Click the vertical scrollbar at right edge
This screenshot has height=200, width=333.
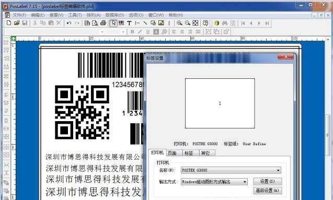pos(328,135)
